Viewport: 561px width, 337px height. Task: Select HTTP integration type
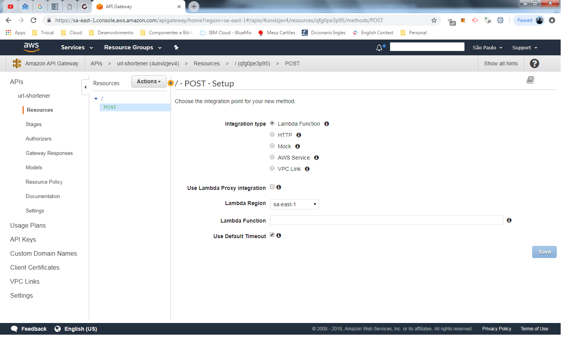[272, 134]
